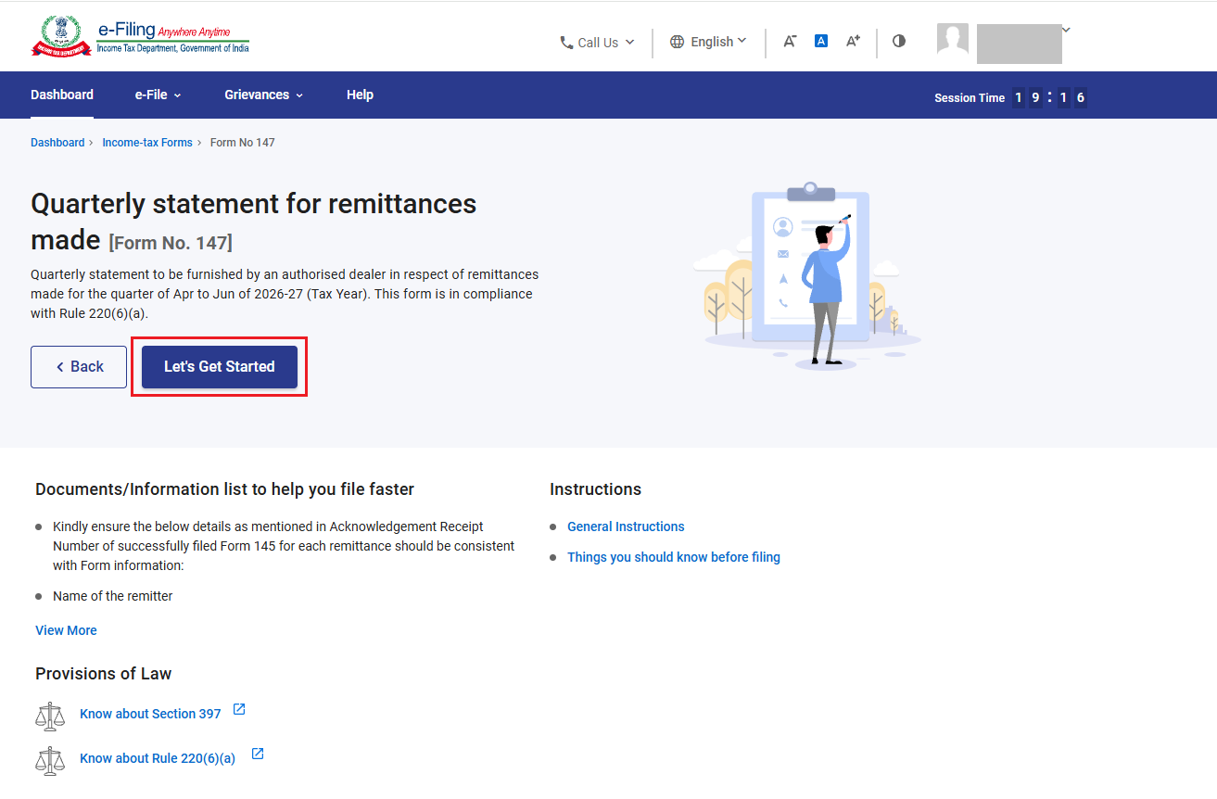
Task: Open the General Instructions link
Action: click(626, 526)
